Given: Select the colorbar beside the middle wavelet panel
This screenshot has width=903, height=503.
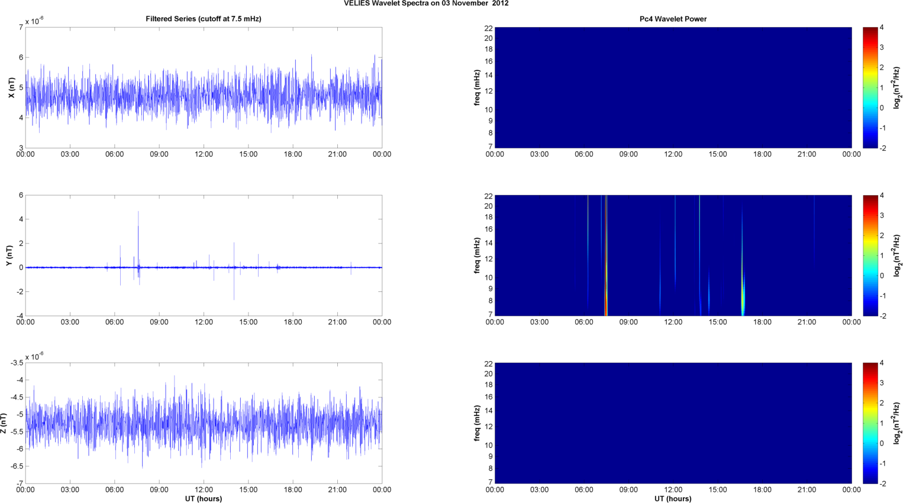Looking at the screenshot, I should (870, 255).
